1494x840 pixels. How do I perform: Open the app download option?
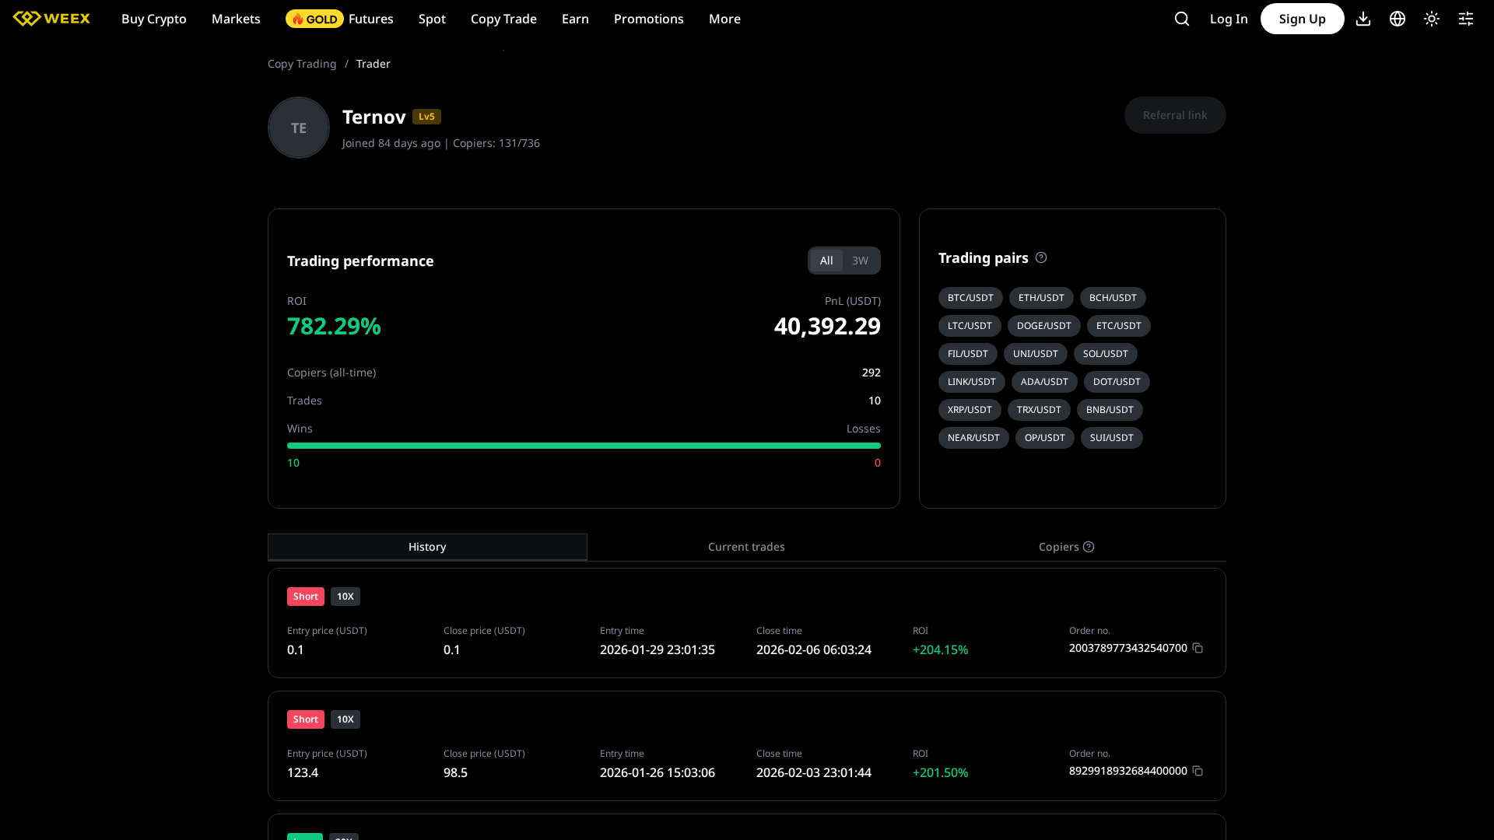(x=1362, y=19)
